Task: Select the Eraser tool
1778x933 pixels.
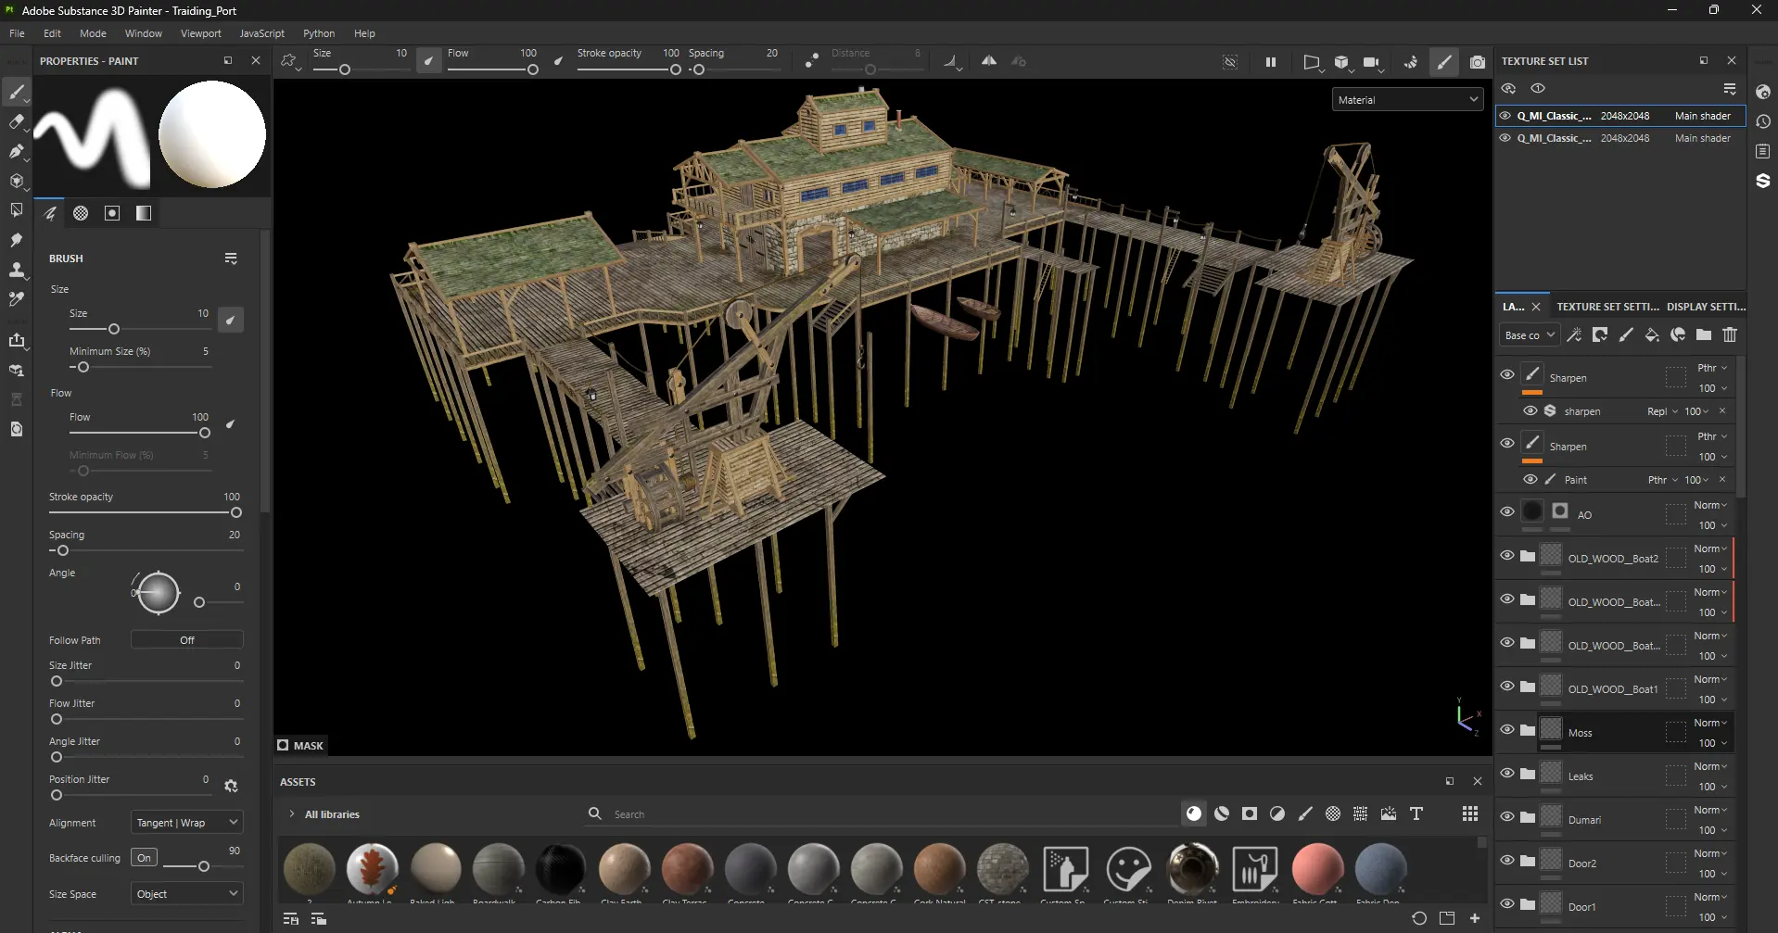Action: (17, 121)
